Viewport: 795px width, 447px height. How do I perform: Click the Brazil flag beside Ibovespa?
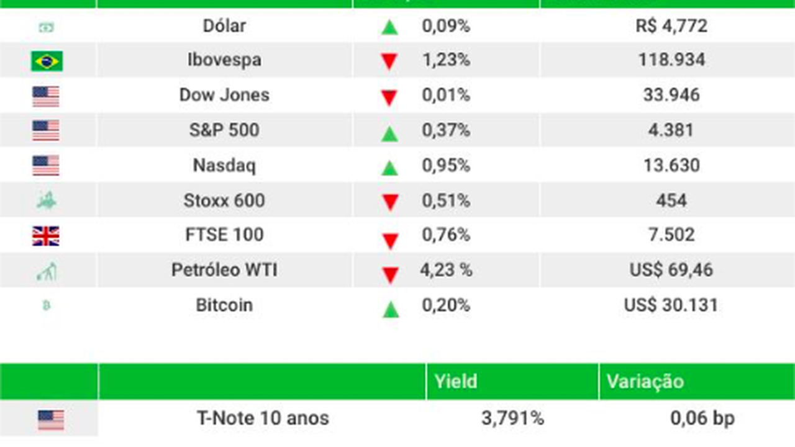tap(47, 61)
